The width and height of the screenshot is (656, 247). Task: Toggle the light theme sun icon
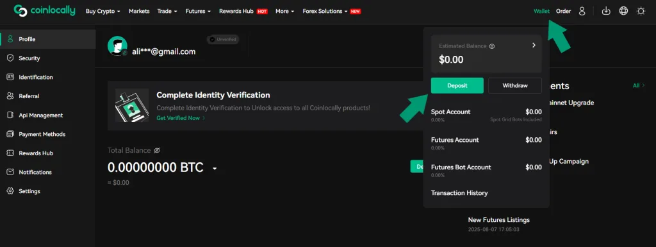(x=641, y=12)
